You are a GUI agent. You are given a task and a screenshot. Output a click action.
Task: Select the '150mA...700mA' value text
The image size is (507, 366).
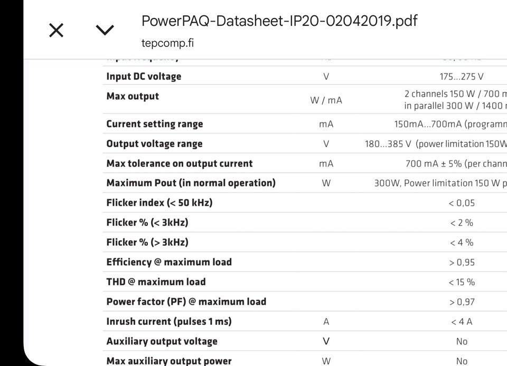[428, 124]
